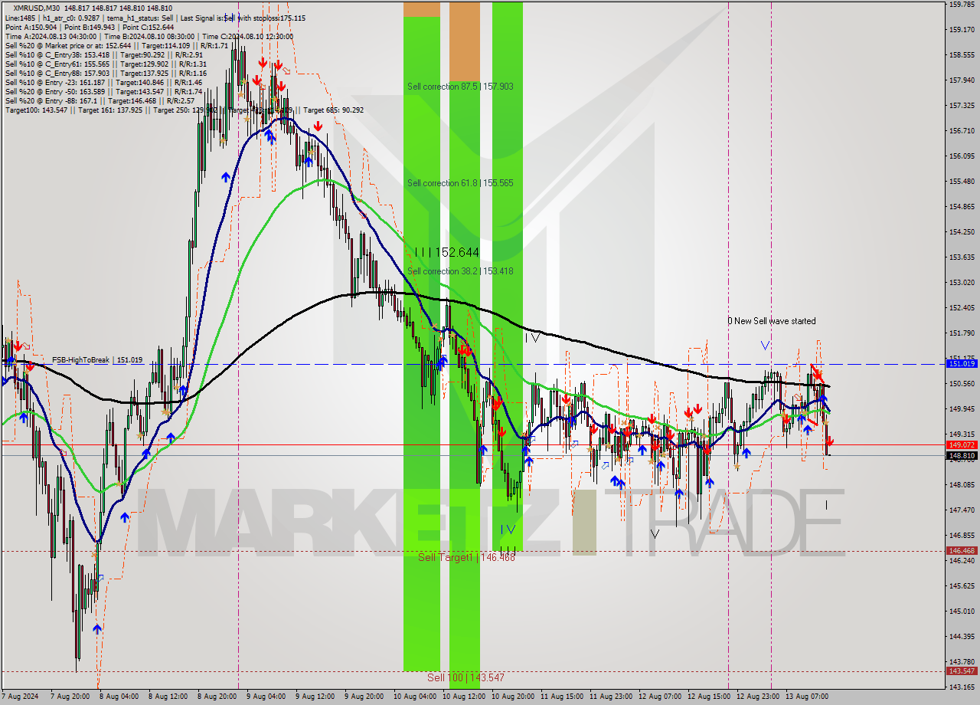The image size is (980, 705).
Task: Click '12 Aug 23:00' on the time axis
Action: click(x=759, y=697)
